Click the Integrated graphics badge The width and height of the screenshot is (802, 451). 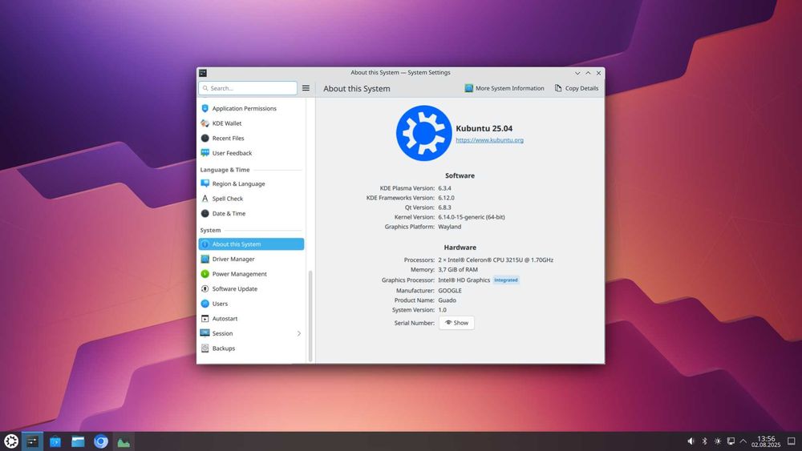(506, 280)
